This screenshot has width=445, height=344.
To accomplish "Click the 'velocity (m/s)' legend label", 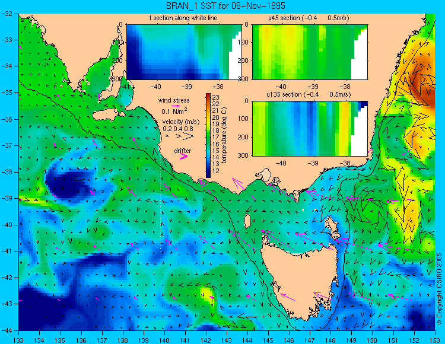I will click(x=181, y=122).
